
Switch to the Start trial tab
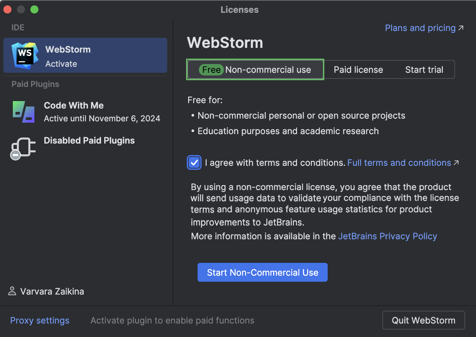(424, 69)
